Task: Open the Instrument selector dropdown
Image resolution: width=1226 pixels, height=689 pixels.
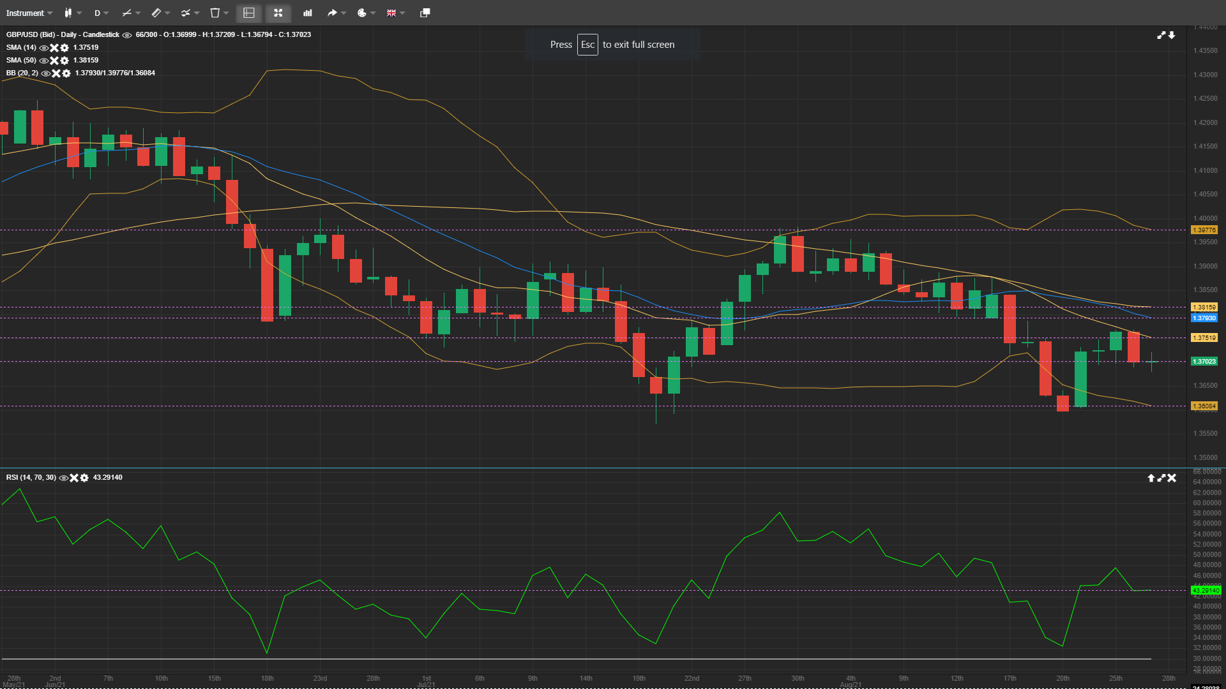Action: (x=29, y=13)
